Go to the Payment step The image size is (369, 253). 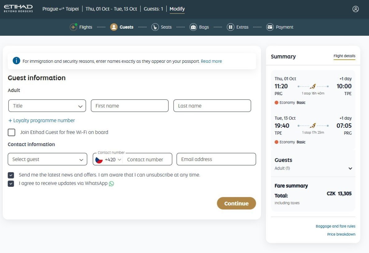[284, 27]
